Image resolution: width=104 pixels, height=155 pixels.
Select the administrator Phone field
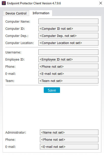point(69,139)
